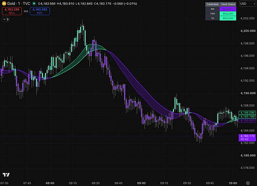Click the 10:00 time axis label
The width and height of the screenshot is (257, 186).
click(x=233, y=183)
